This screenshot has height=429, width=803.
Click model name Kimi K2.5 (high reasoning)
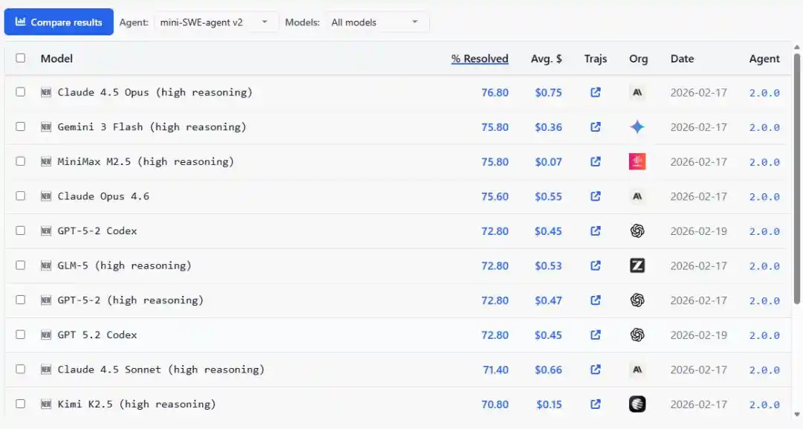[136, 404]
